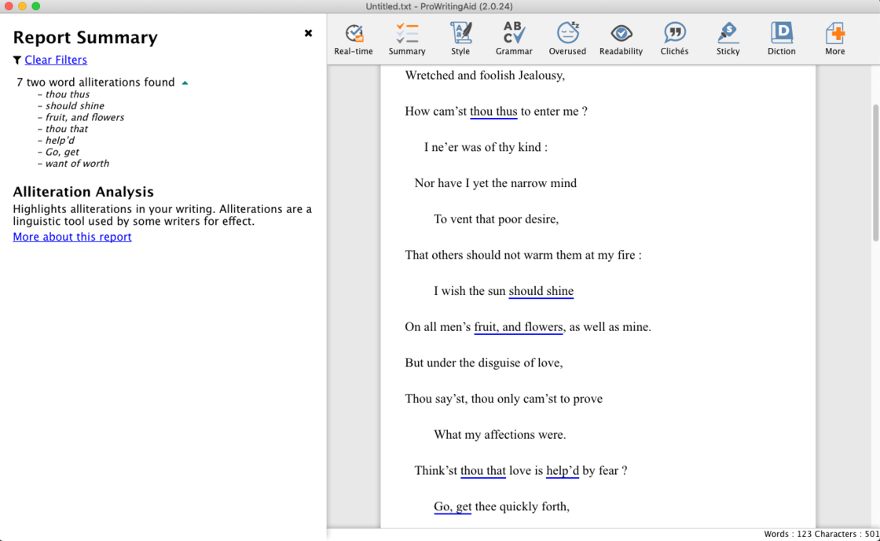Close the Report Summary panel

click(x=308, y=33)
